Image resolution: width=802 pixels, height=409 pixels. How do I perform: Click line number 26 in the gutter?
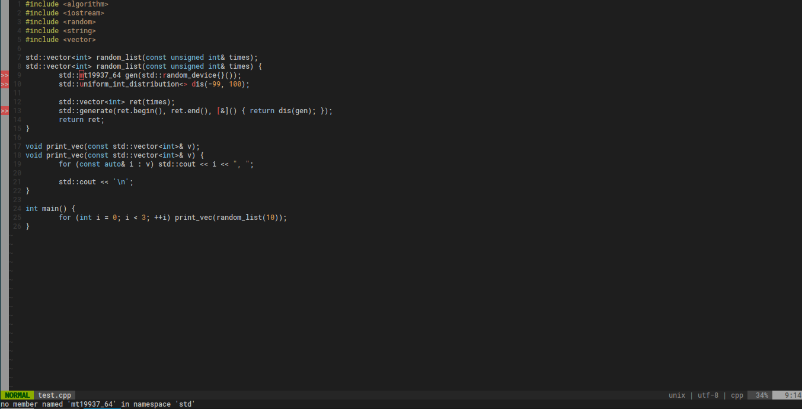(17, 226)
